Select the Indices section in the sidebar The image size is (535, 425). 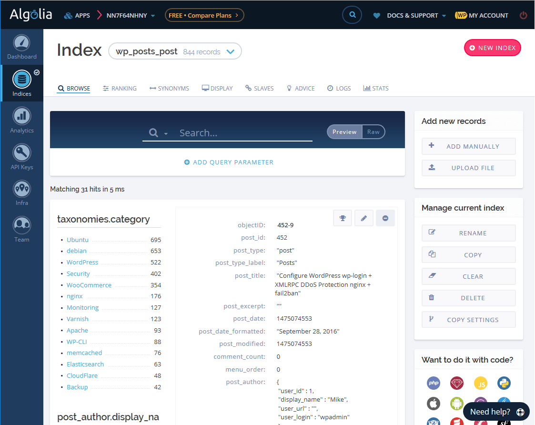(22, 83)
